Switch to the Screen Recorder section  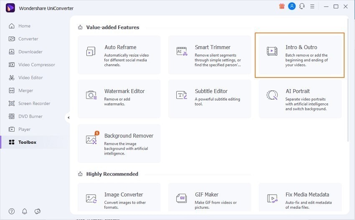[x=34, y=103]
